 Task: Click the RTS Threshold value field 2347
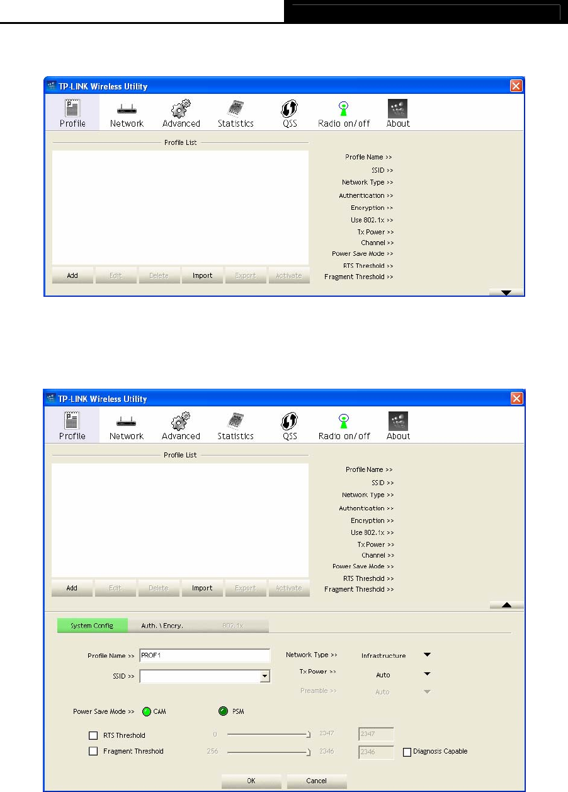click(376, 734)
